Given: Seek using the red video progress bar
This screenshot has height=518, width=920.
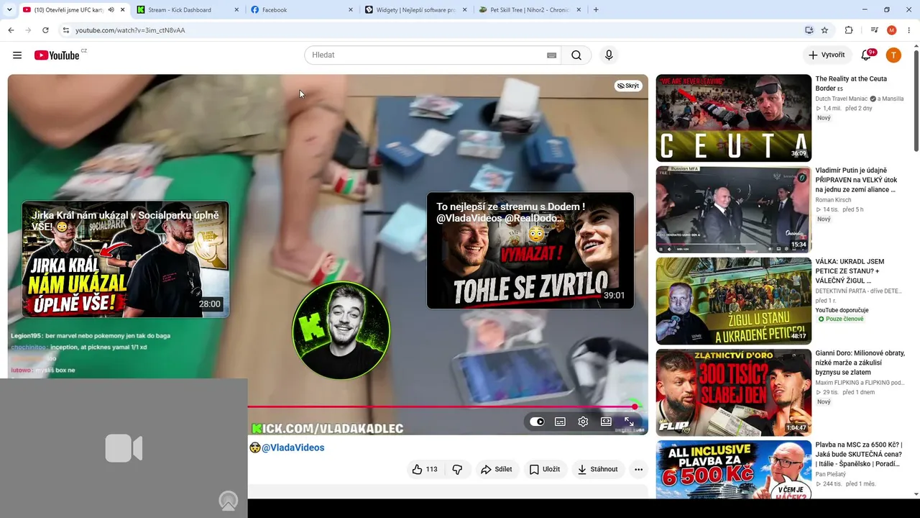Looking at the screenshot, I should (441, 407).
